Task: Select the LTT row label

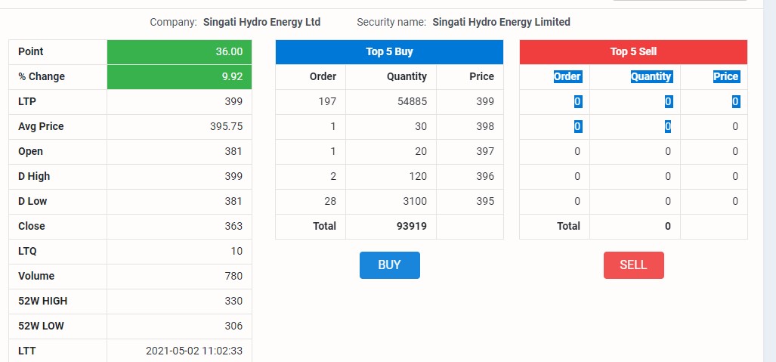Action: coord(26,351)
